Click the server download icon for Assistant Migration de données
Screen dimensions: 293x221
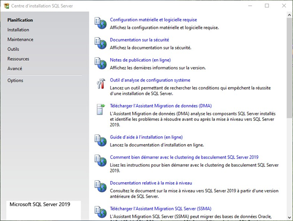(101, 109)
